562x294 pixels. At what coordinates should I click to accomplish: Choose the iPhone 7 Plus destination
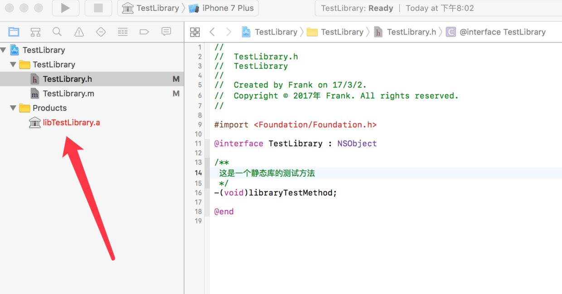[x=222, y=8]
